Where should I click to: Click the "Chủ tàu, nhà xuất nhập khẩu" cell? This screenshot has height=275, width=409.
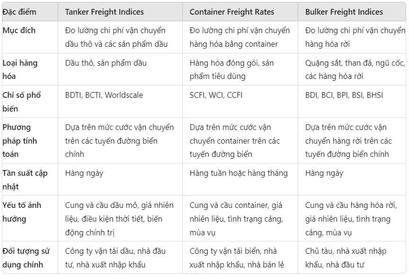[346, 258]
